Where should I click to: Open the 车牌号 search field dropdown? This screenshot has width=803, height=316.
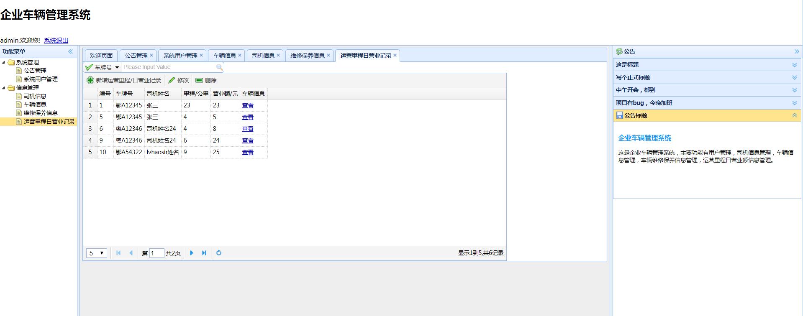(x=117, y=67)
